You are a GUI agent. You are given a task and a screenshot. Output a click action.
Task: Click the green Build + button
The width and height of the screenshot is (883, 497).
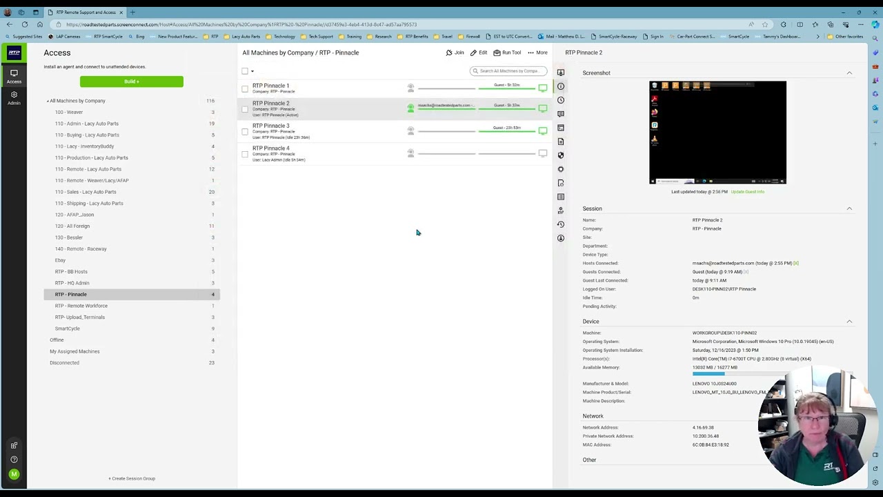tap(132, 81)
